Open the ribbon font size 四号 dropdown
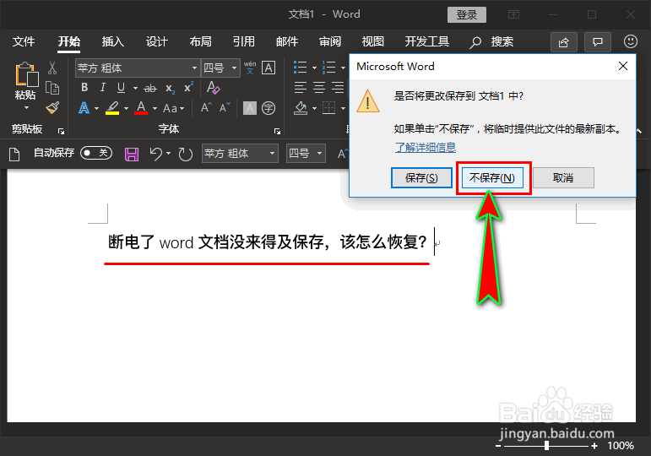The image size is (651, 456). 234,68
